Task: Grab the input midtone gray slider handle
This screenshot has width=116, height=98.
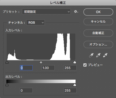Action: click(41, 62)
